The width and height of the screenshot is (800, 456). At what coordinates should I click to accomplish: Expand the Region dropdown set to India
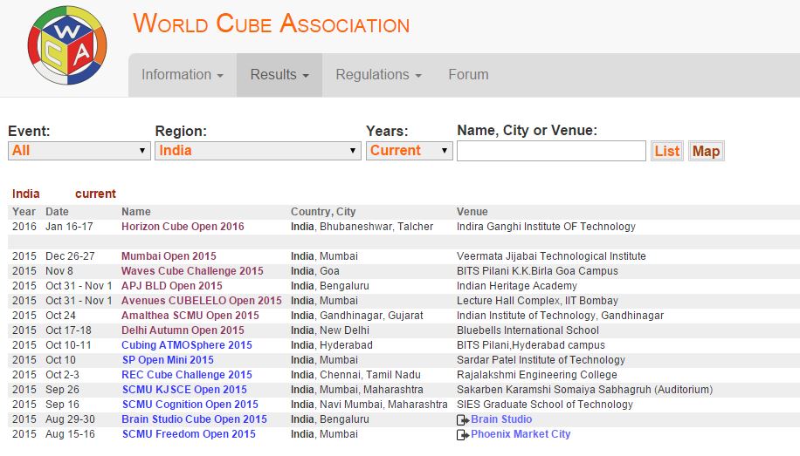pyautogui.click(x=258, y=151)
